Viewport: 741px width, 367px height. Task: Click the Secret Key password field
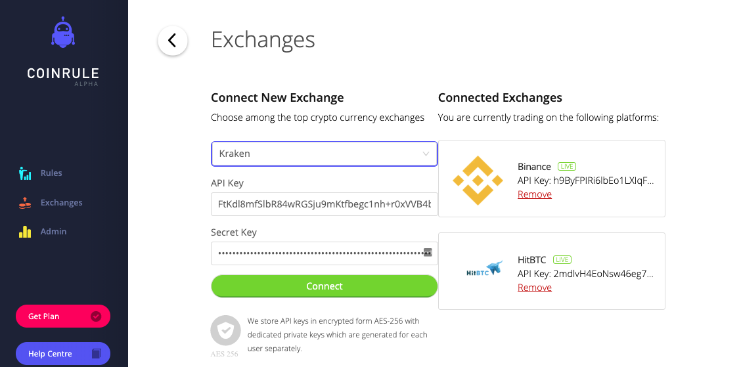coord(325,253)
